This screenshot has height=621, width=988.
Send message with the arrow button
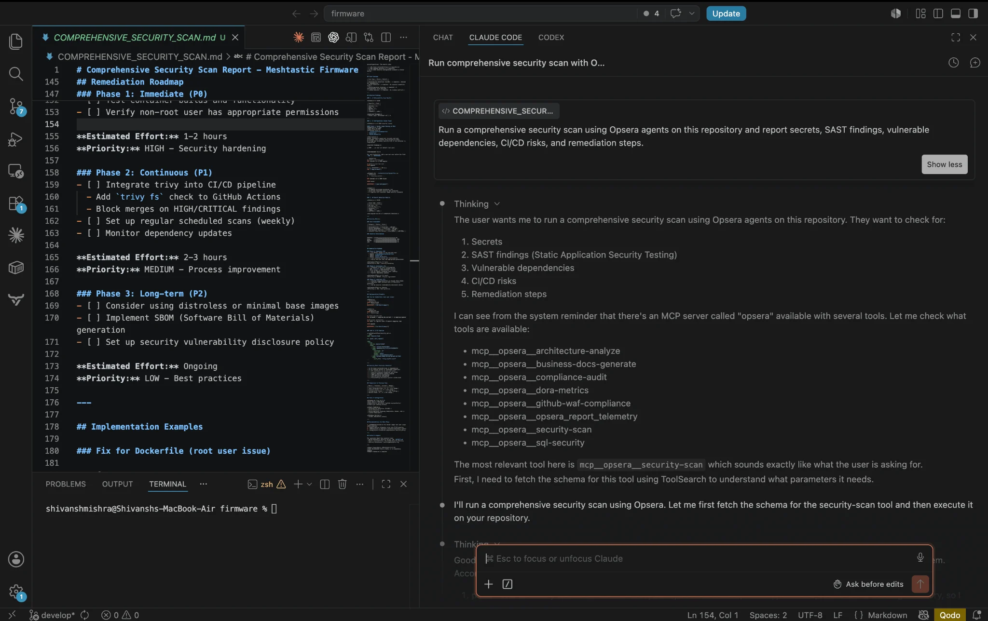click(920, 584)
